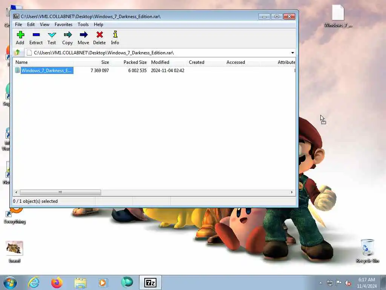386x290 pixels.
Task: Click the 7-Zip taskbar button
Action: [150, 282]
